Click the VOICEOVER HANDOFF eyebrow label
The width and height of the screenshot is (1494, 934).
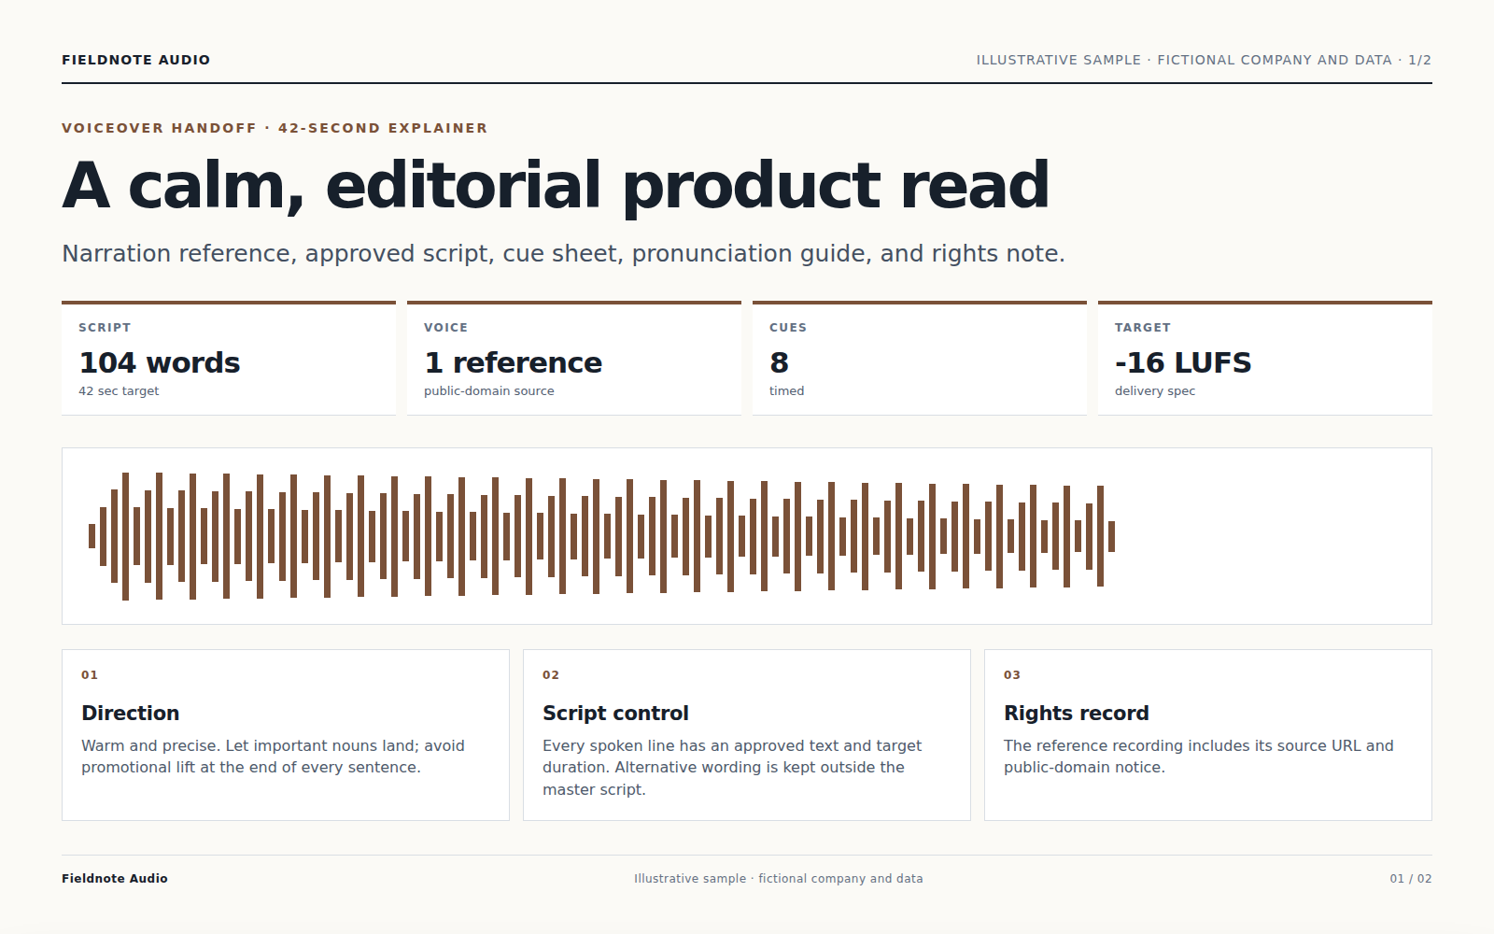coord(275,128)
